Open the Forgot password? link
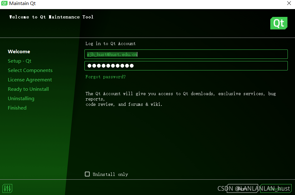 [x=105, y=77]
